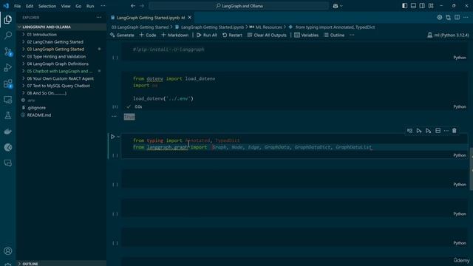The width and height of the screenshot is (473, 266).
Task: Split the selected cell
Action: pyautogui.click(x=438, y=131)
